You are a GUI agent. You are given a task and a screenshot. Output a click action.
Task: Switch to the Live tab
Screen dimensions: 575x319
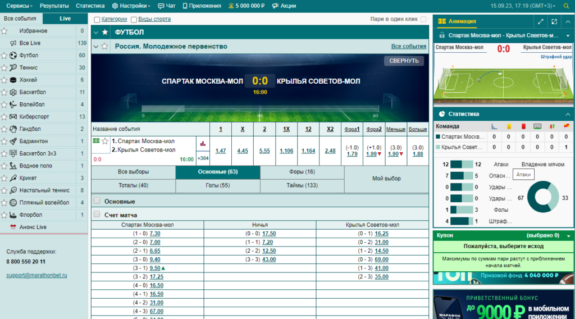coord(65,19)
